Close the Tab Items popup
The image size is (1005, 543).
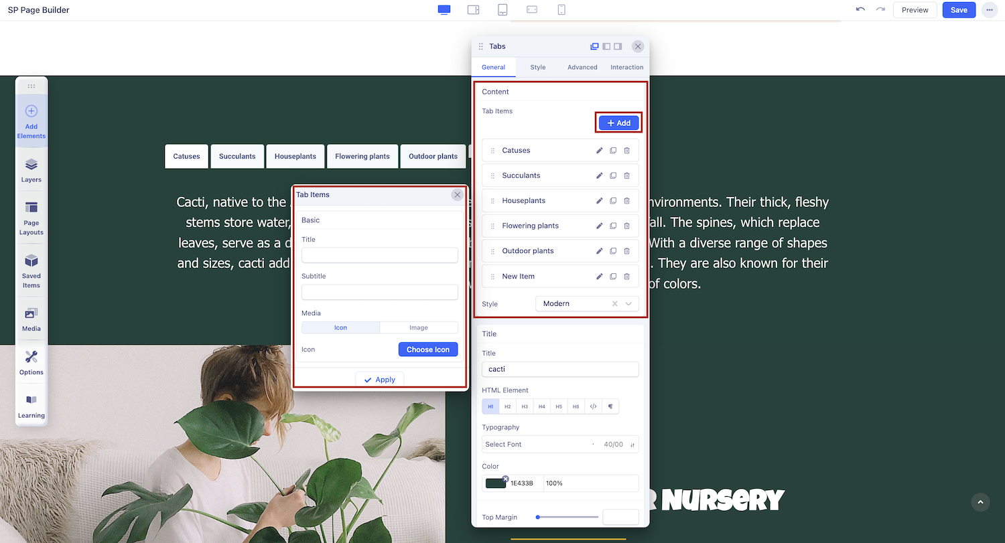[x=458, y=195]
